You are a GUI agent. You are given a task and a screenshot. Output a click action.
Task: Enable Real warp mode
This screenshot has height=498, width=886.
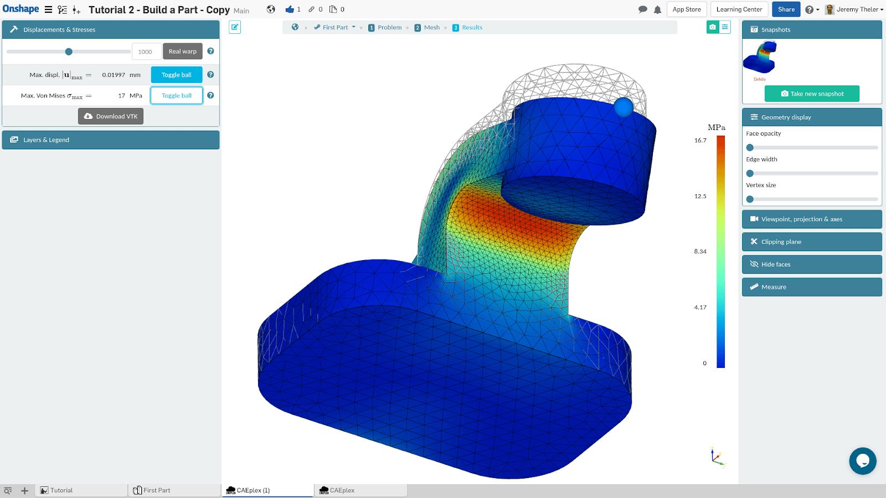(182, 51)
